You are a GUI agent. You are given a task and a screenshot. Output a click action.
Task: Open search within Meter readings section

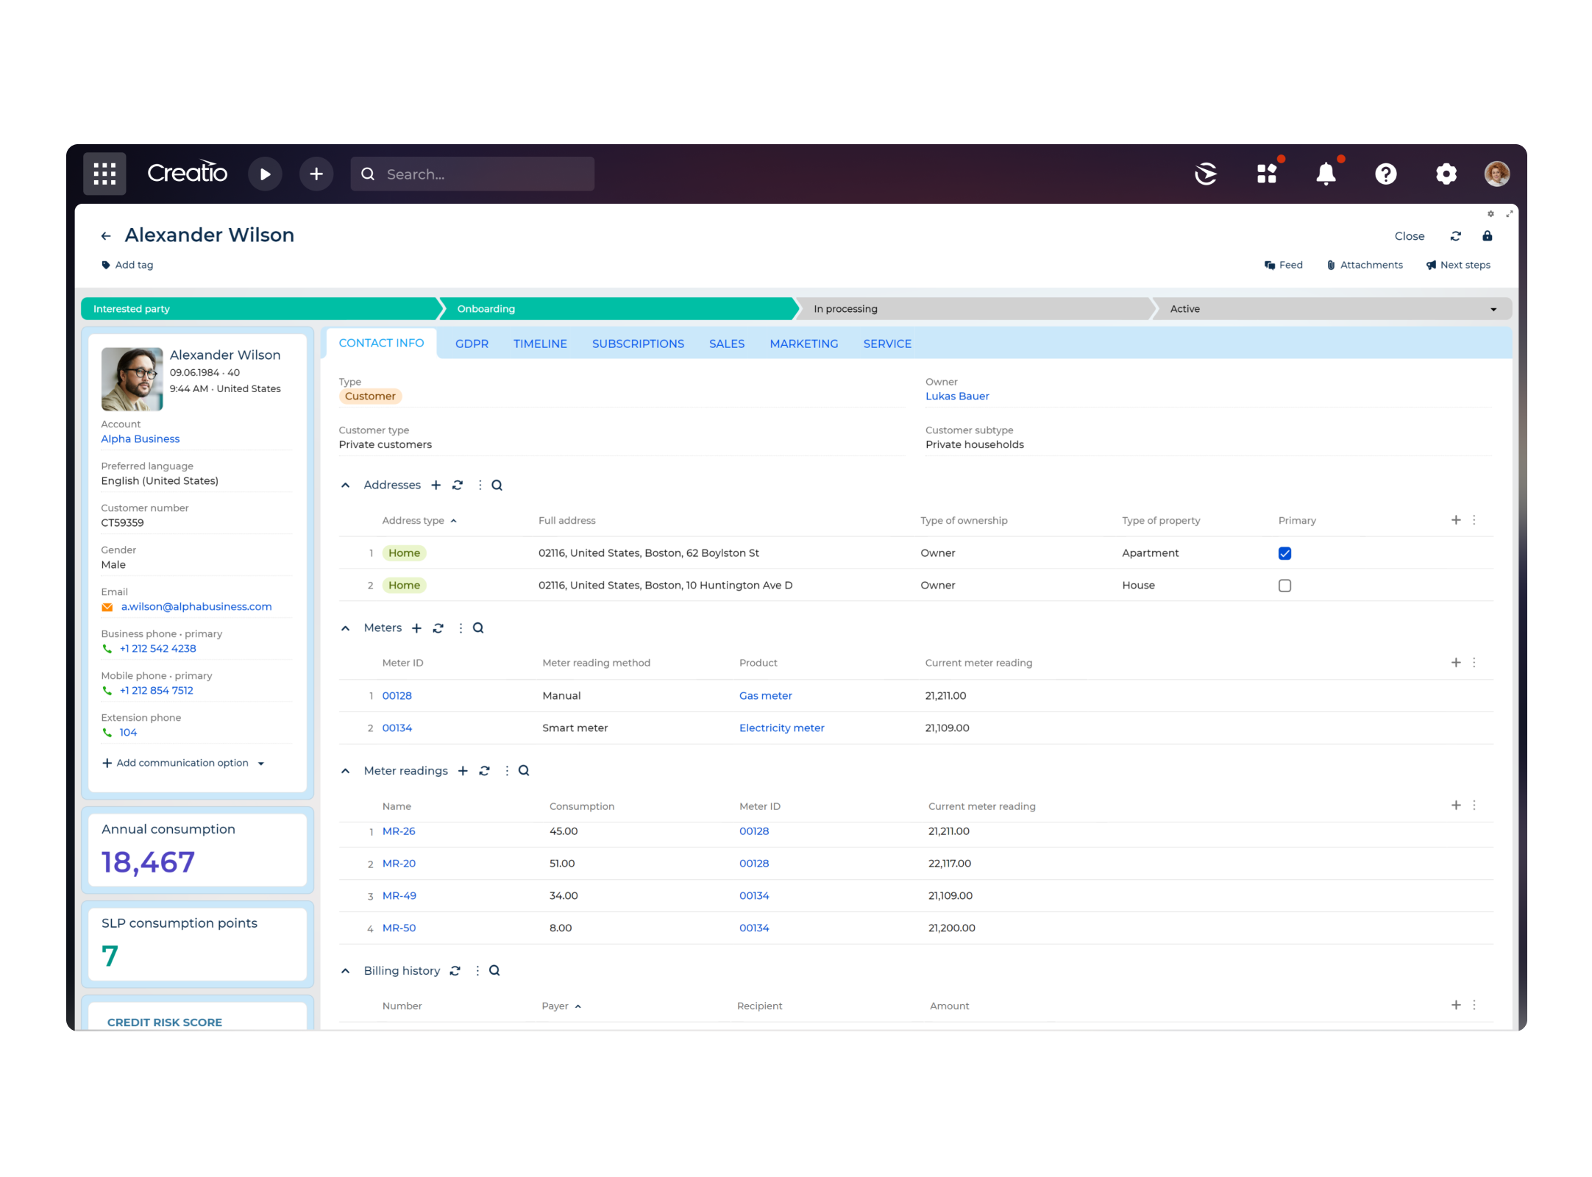tap(523, 770)
